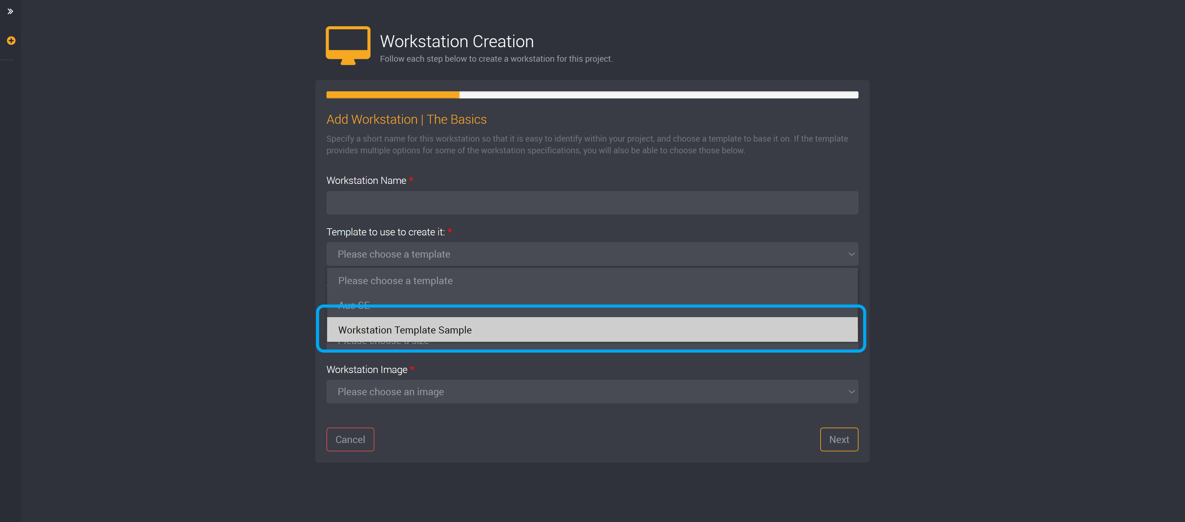
Task: Click 'Follow each step below' subtitle text
Action: pos(496,59)
